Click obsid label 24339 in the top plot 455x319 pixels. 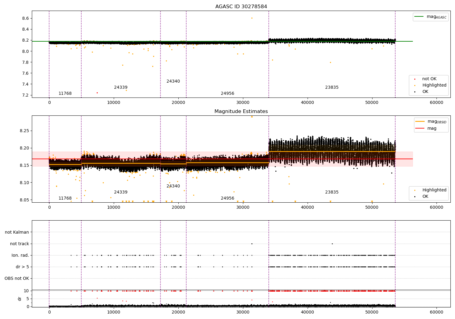[x=121, y=87]
